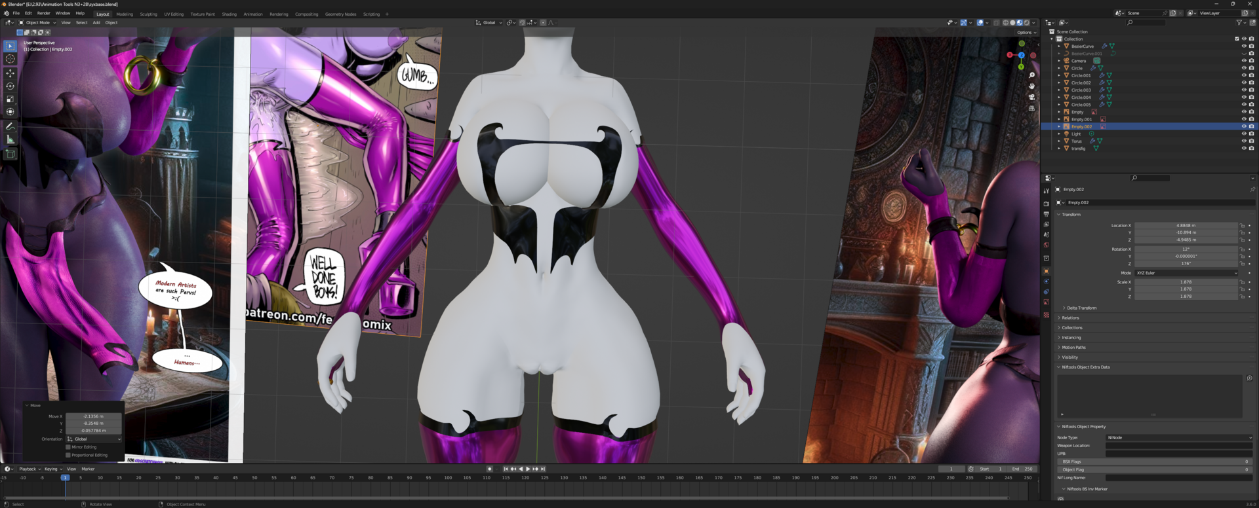1259x508 pixels.
Task: Choose the Add Cube tool
Action: click(x=10, y=154)
